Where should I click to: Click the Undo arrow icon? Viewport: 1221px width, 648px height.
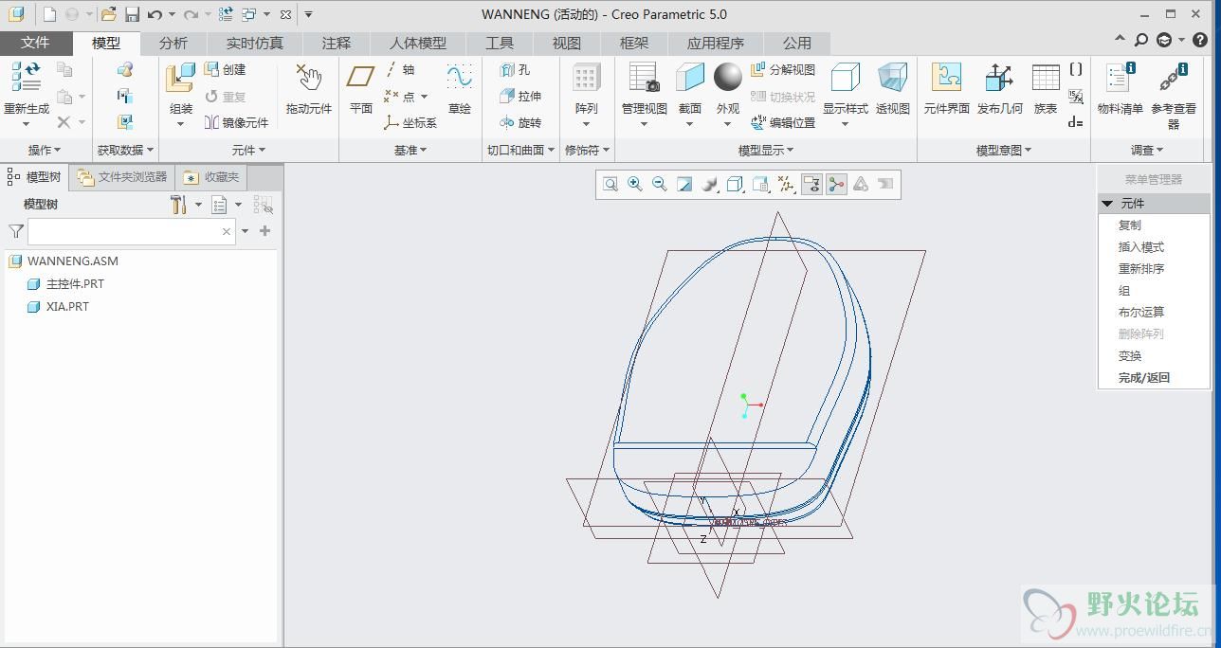[x=155, y=14]
